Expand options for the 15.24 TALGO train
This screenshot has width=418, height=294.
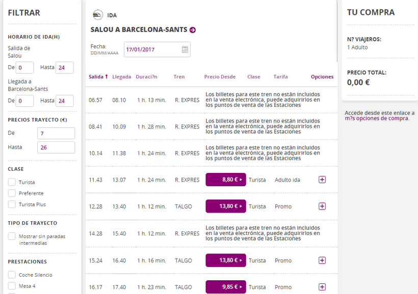(322, 260)
